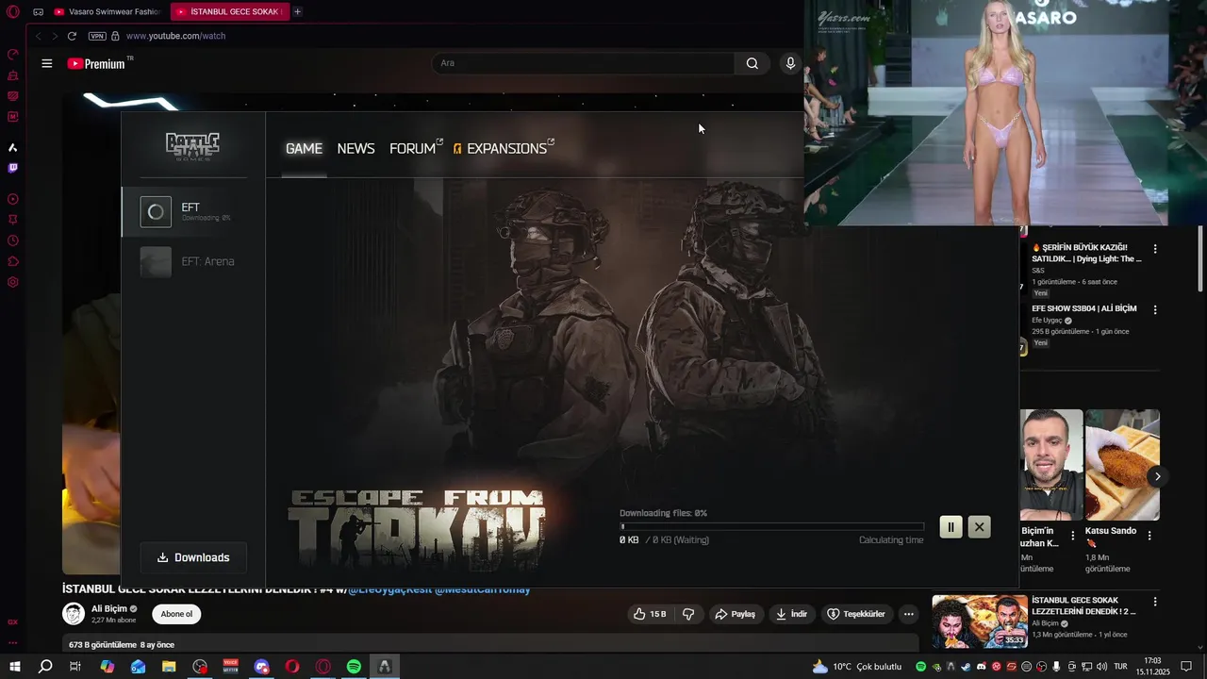Open options for ŞERİFİN BÜYÜK KAZIĞI video
Screen dimensions: 1207x679
[x=1155, y=249]
